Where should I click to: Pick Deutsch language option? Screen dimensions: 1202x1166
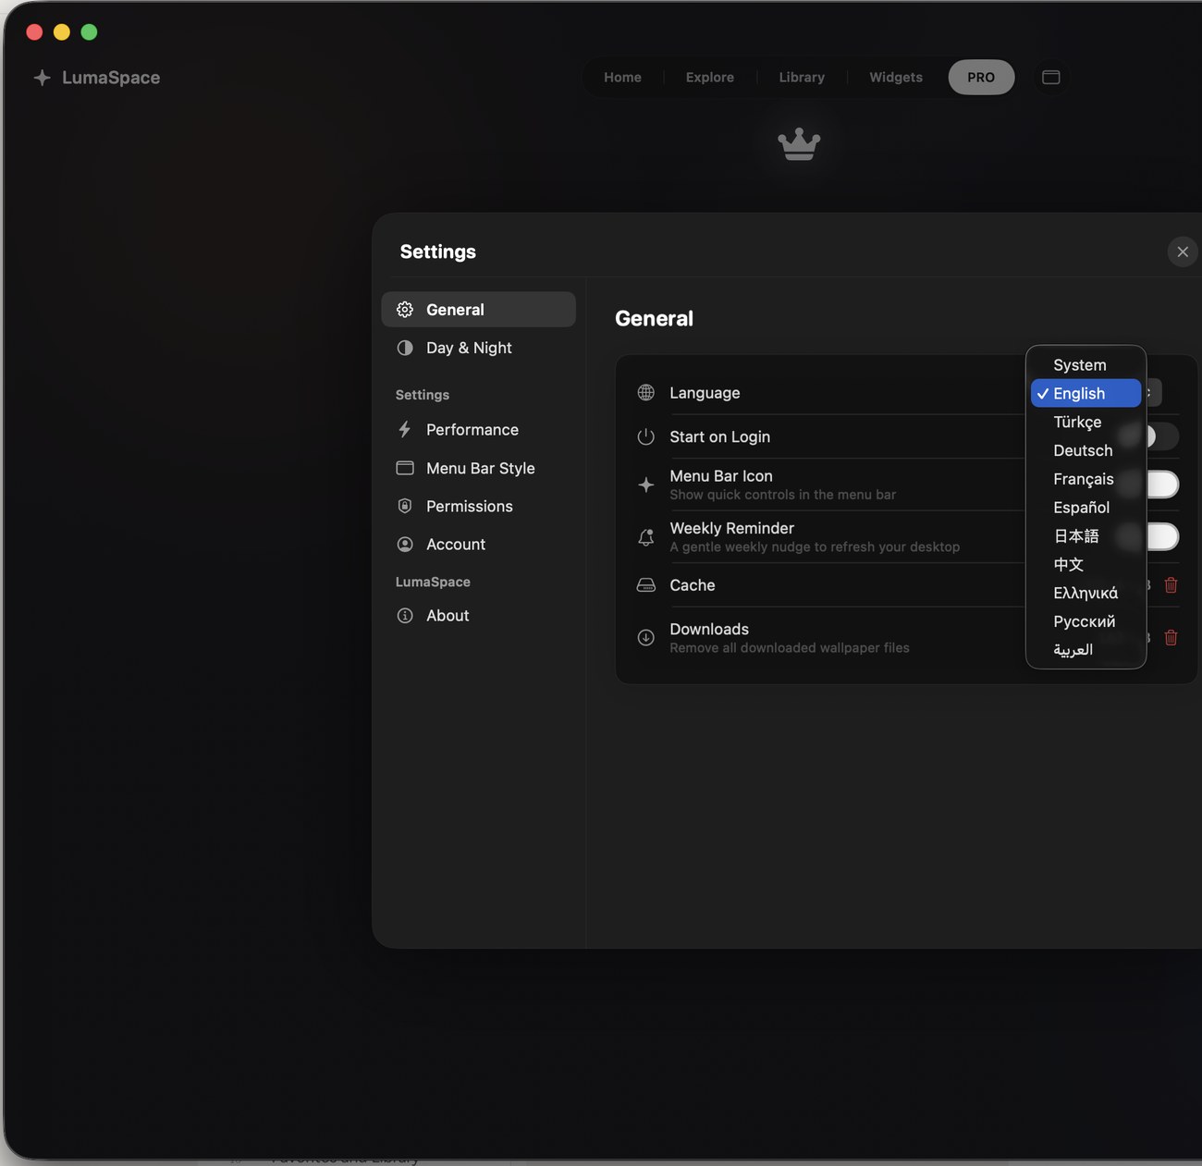(x=1085, y=450)
